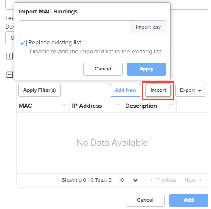Click the Import .csv browse button
This screenshot has height=209, width=211.
pos(149,27)
